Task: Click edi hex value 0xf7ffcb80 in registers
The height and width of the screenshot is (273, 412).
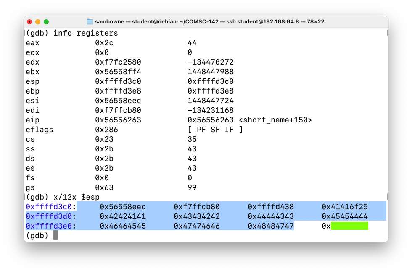Action: coord(118,110)
